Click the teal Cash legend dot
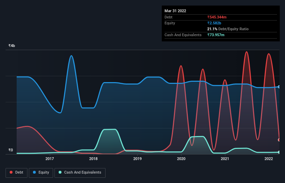 60,172
